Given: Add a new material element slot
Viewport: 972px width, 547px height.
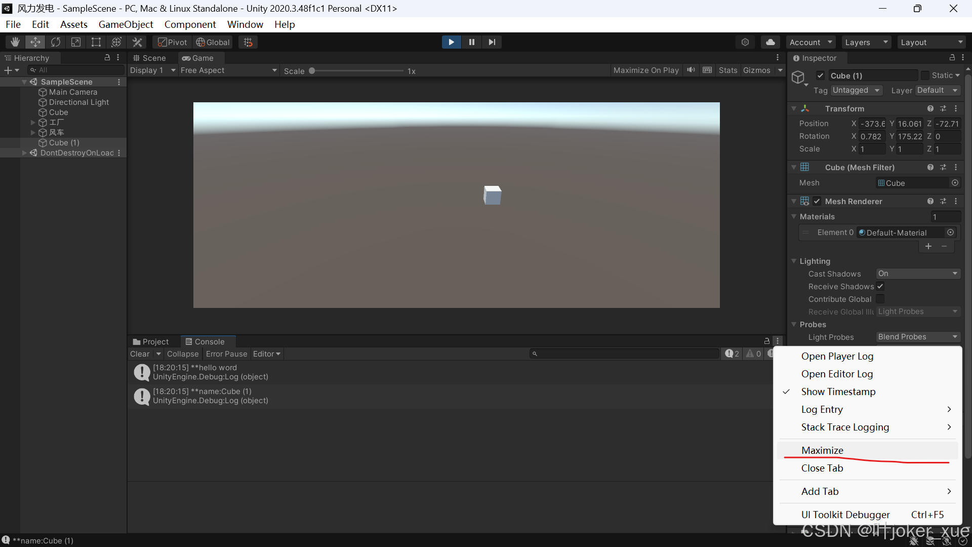Looking at the screenshot, I should tap(929, 246).
